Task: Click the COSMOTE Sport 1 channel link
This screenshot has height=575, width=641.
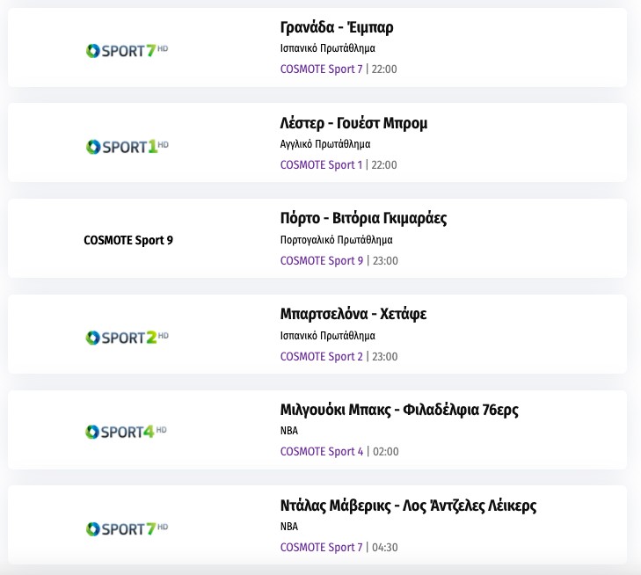Action: coord(321,165)
